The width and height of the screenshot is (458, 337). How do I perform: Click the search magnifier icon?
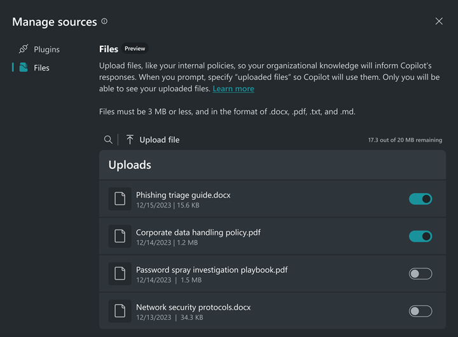coord(108,140)
